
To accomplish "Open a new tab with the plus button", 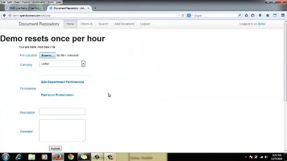I will tap(95, 8).
